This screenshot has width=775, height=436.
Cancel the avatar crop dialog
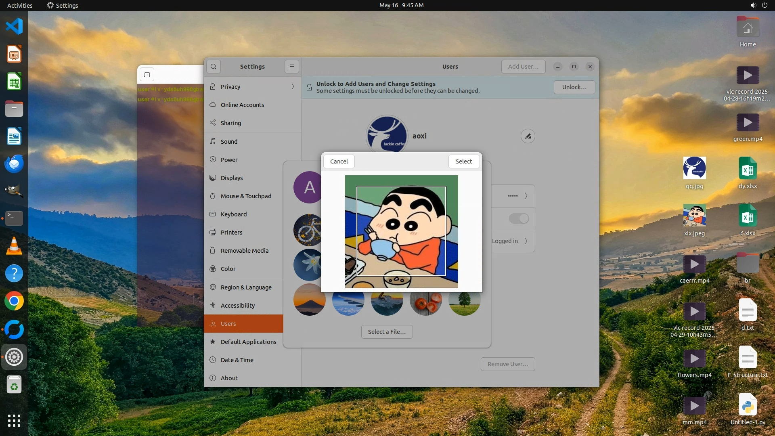339,161
